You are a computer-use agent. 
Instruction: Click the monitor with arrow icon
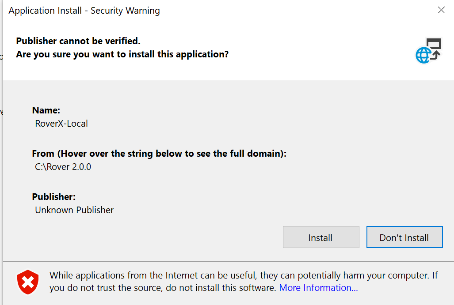[x=434, y=47]
